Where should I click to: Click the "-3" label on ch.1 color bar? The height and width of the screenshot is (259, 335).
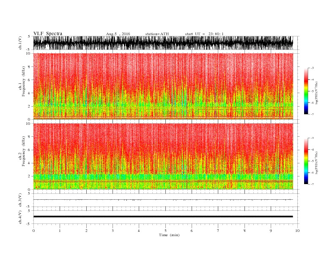coord(312,68)
